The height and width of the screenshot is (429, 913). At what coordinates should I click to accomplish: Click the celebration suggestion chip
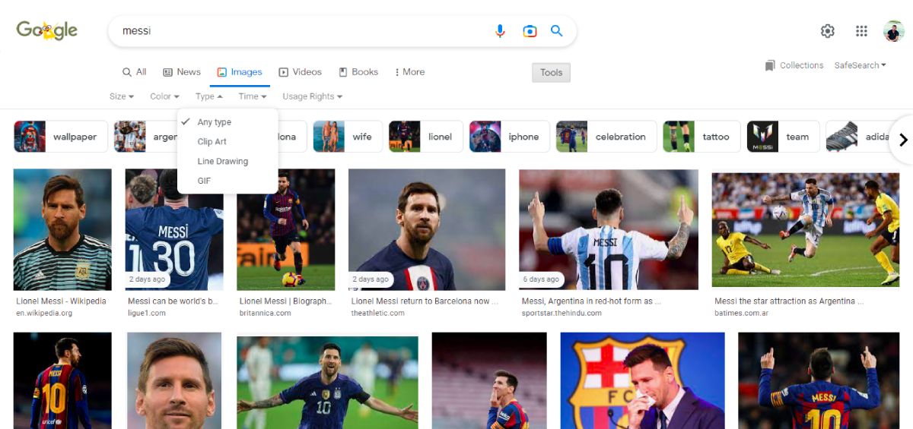coord(606,137)
